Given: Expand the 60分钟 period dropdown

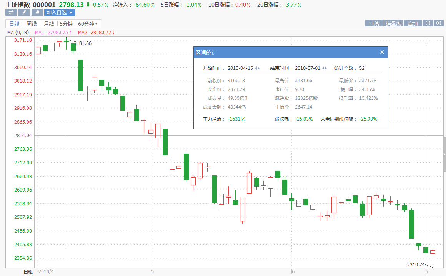Looking at the screenshot, I should 96,23.
